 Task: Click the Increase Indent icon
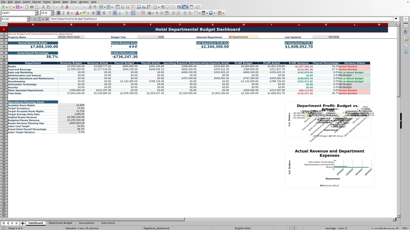(x=185, y=13)
